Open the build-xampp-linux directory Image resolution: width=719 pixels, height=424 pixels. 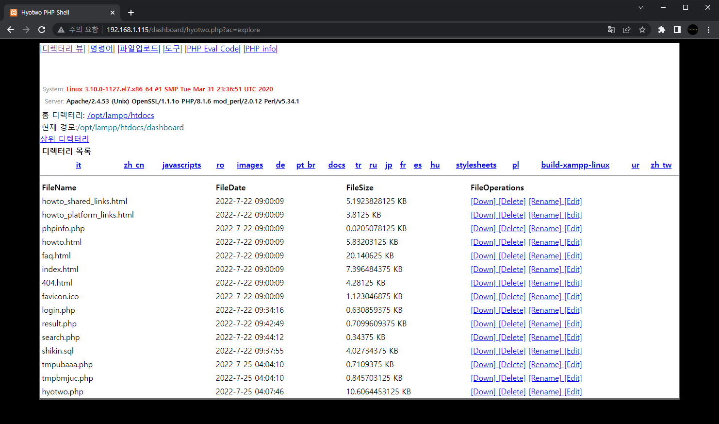pyautogui.click(x=575, y=165)
